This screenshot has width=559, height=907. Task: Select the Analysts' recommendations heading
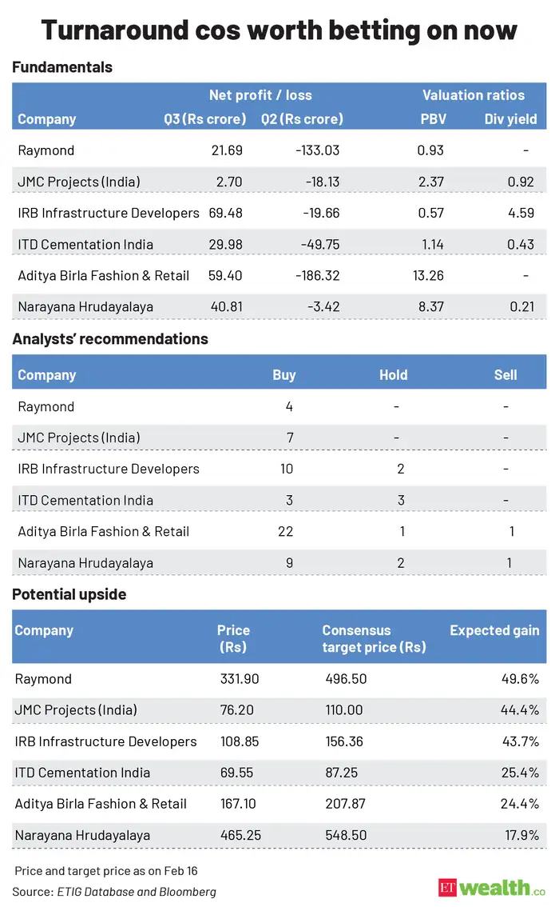click(x=110, y=338)
